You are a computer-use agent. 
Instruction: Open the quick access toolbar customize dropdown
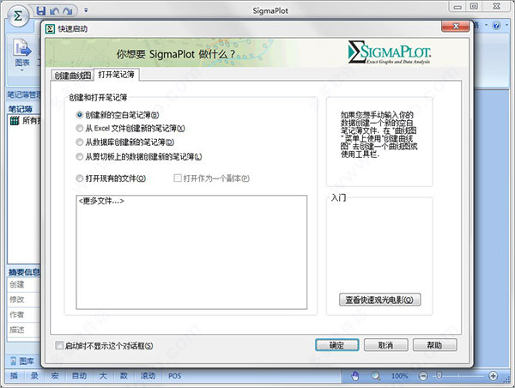(86, 10)
